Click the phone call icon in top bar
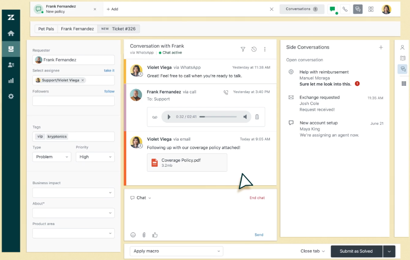Viewport: 410px width, 260px height. 345,9
